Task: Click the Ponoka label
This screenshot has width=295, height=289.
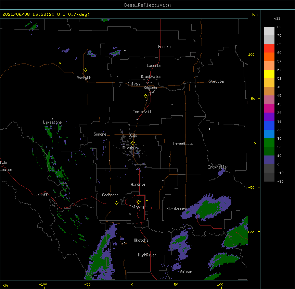Action: point(164,47)
